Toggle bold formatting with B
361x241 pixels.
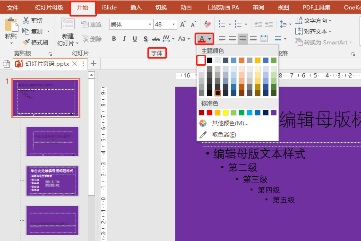coord(114,39)
